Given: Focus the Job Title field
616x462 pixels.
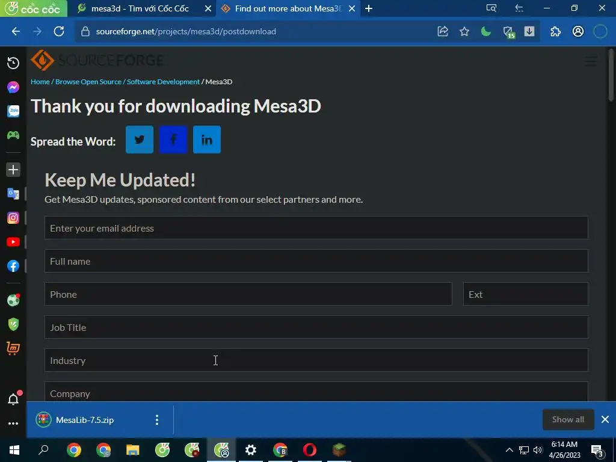Looking at the screenshot, I should (x=316, y=327).
